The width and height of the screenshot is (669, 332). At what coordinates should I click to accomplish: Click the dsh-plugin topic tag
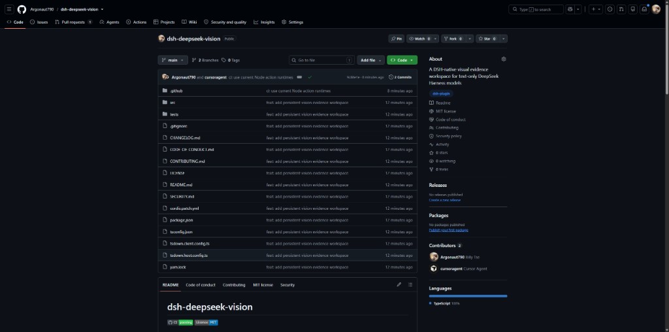pyautogui.click(x=441, y=93)
